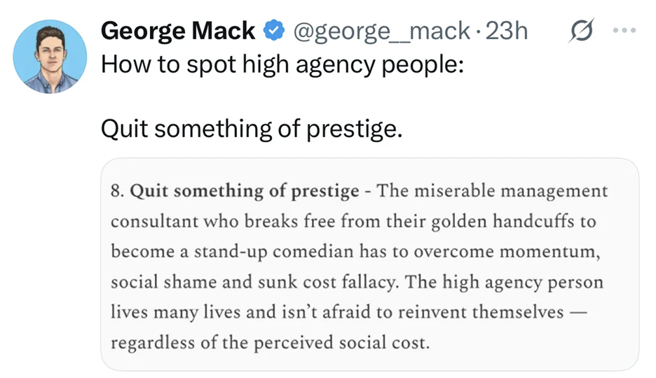Click George Mack's profile avatar

[x=50, y=57]
